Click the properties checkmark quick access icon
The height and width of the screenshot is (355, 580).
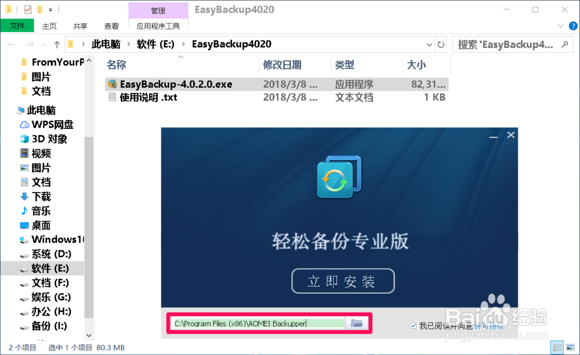pos(28,10)
